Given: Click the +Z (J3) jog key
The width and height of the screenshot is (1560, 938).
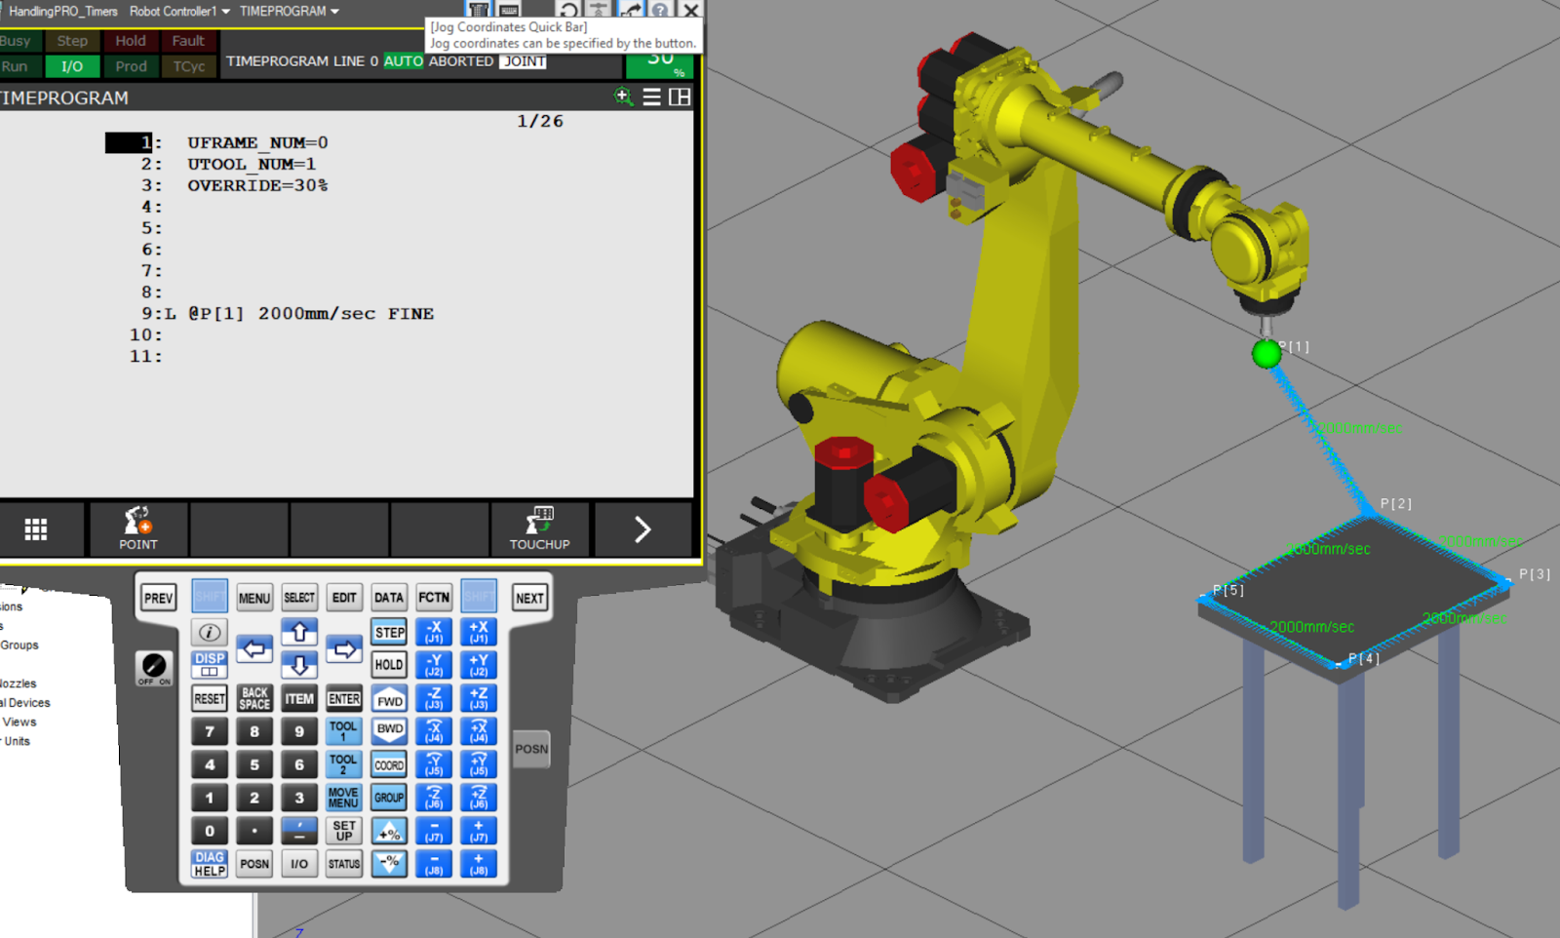Looking at the screenshot, I should tap(479, 698).
